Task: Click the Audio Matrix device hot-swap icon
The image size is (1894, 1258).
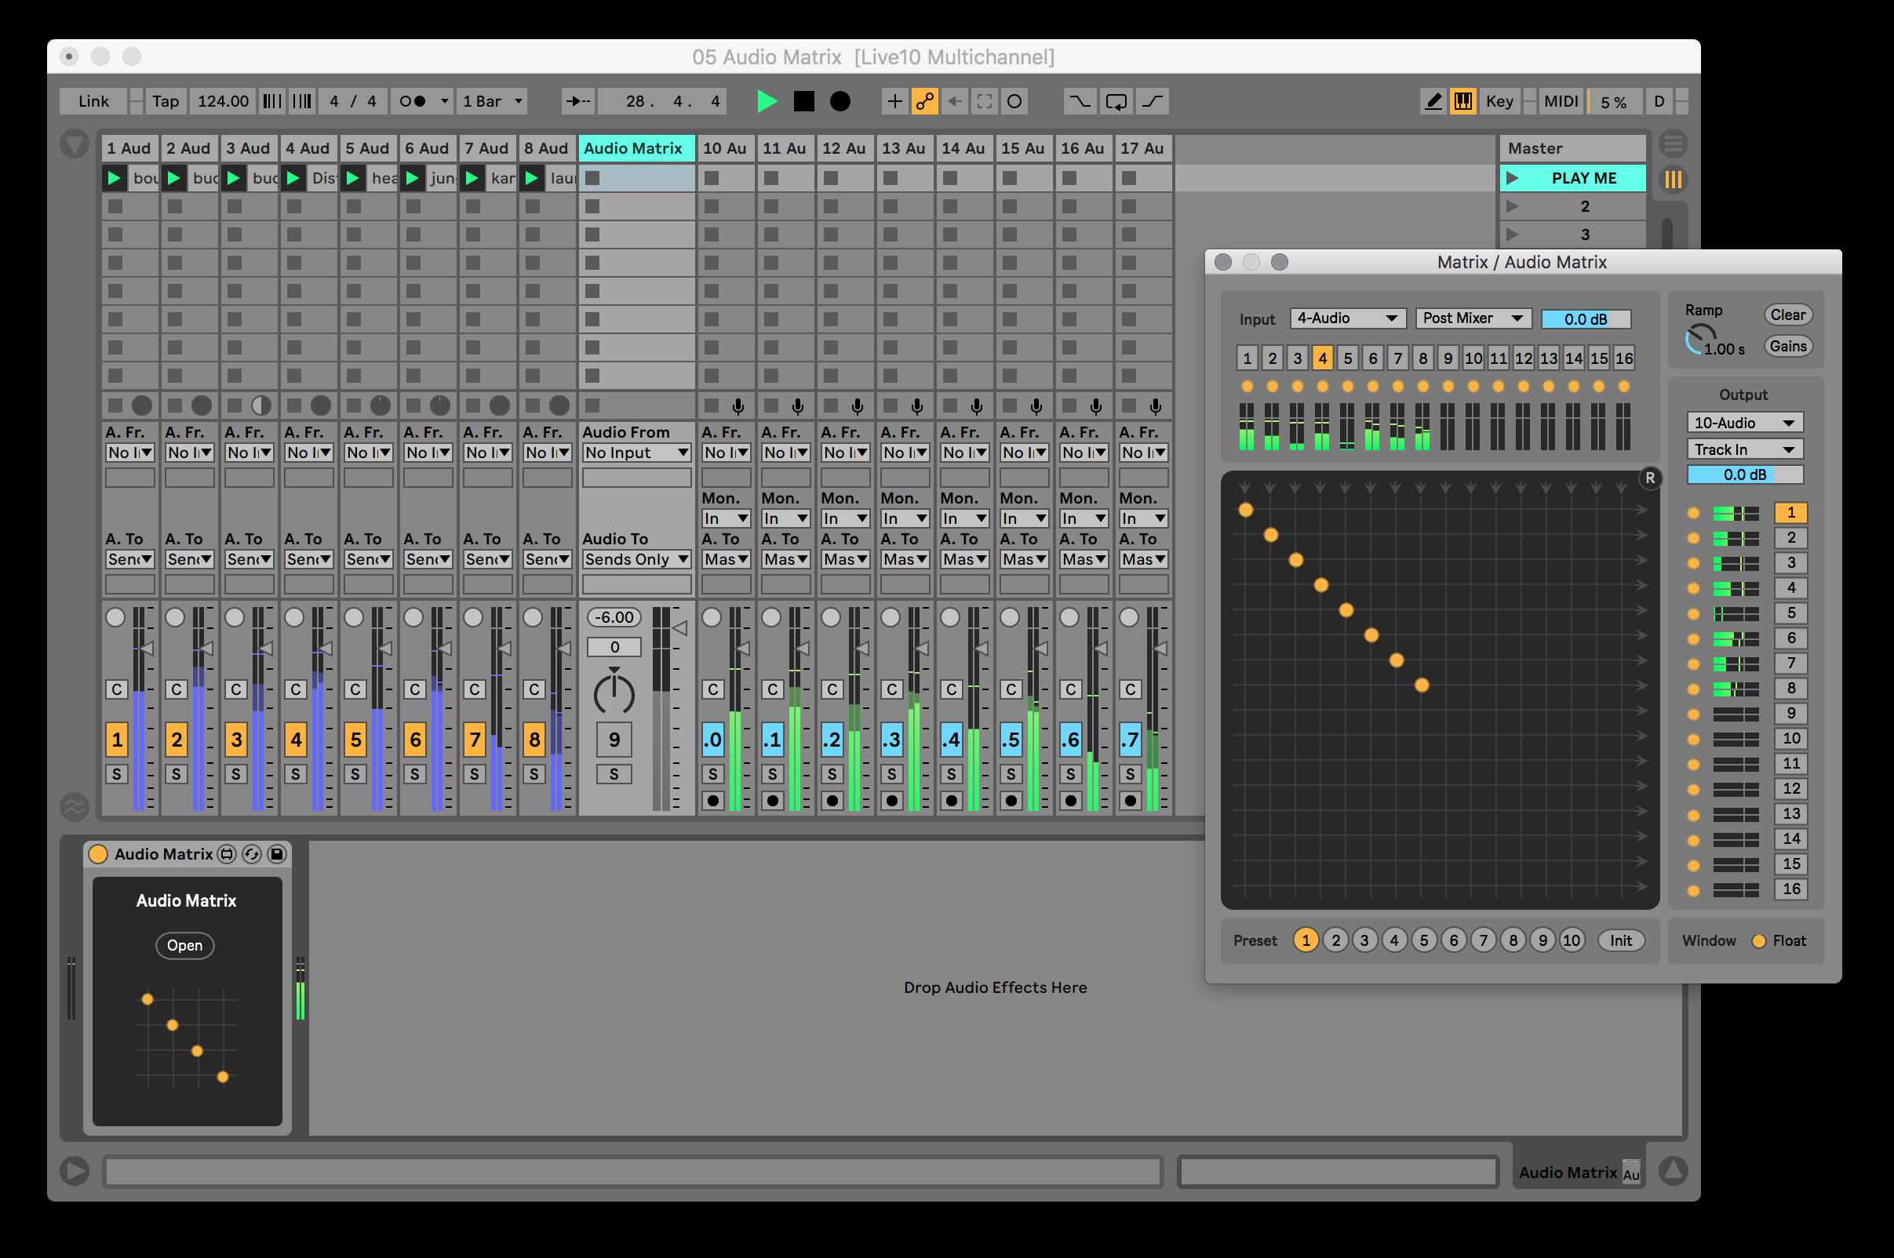Action: point(252,853)
